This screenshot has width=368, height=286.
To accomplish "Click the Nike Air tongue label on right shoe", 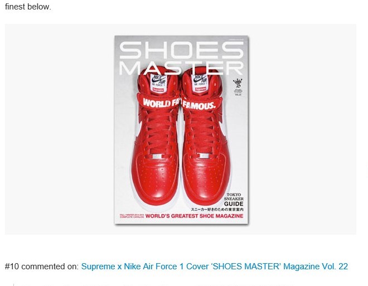I will [200, 83].
